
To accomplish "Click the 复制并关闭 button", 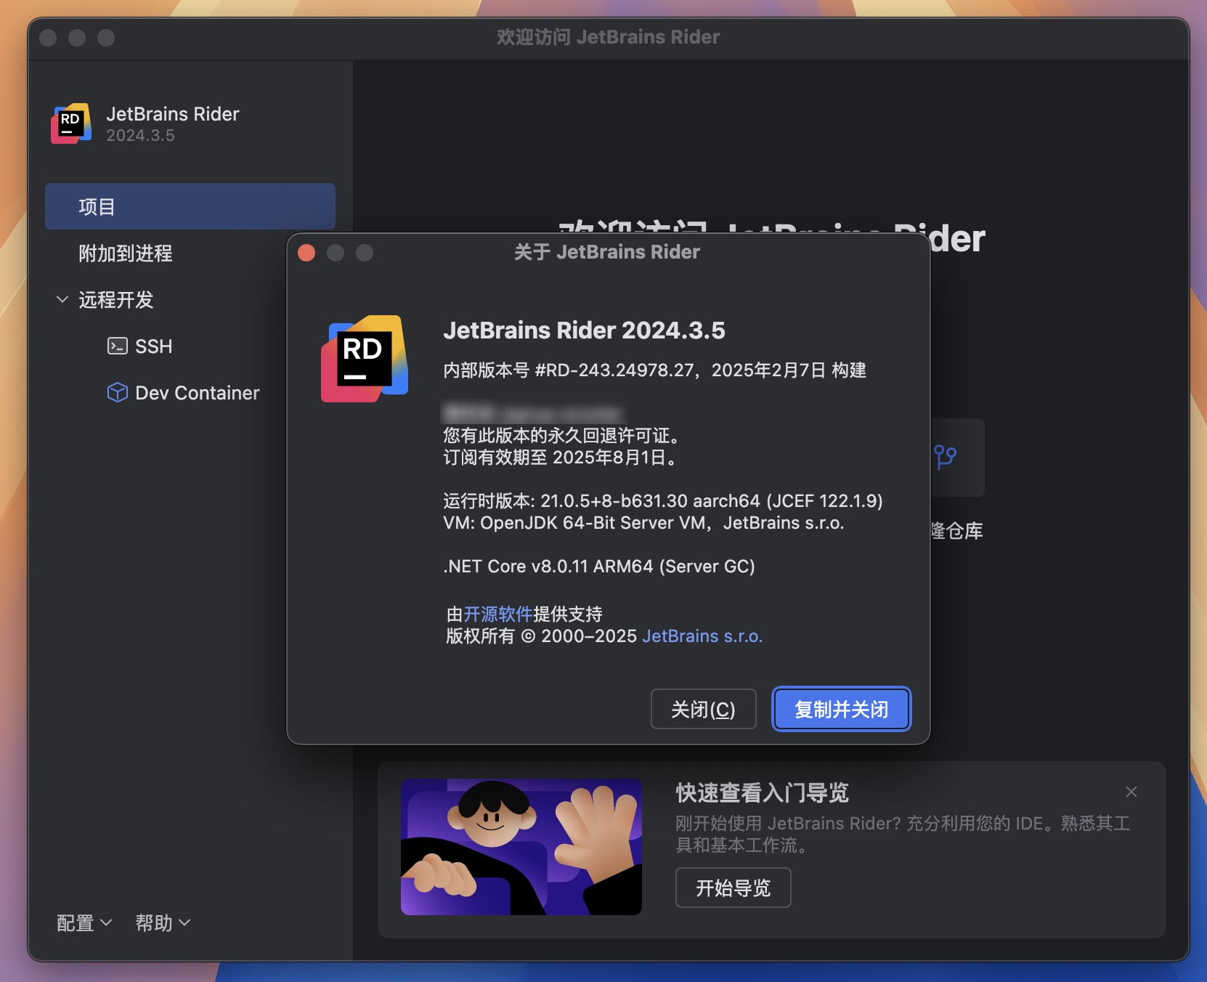I will tap(841, 709).
